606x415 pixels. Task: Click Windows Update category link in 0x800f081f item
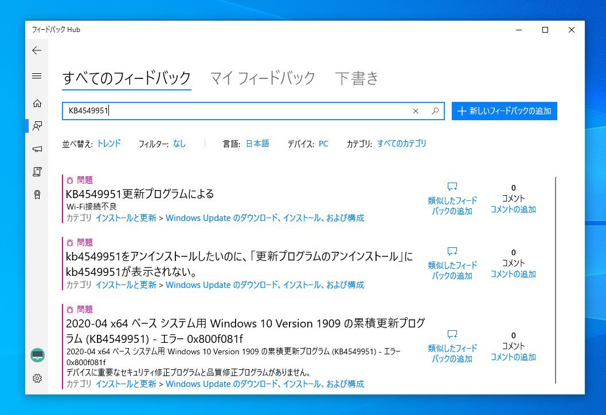coord(265,384)
